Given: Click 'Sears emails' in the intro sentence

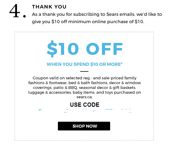Looking at the screenshot, I should click(x=120, y=14).
